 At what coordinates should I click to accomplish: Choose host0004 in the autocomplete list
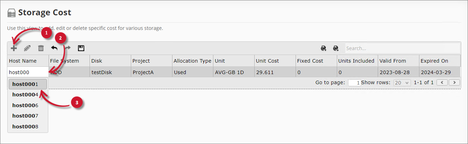tap(28, 95)
